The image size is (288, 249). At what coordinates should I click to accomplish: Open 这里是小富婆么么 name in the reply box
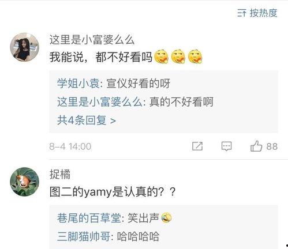tap(100, 102)
